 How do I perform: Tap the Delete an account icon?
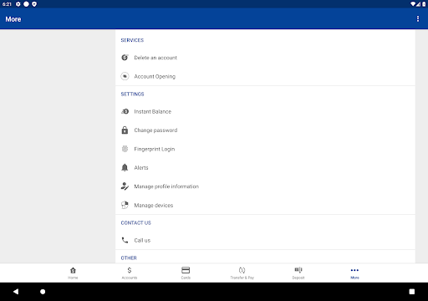coord(125,58)
